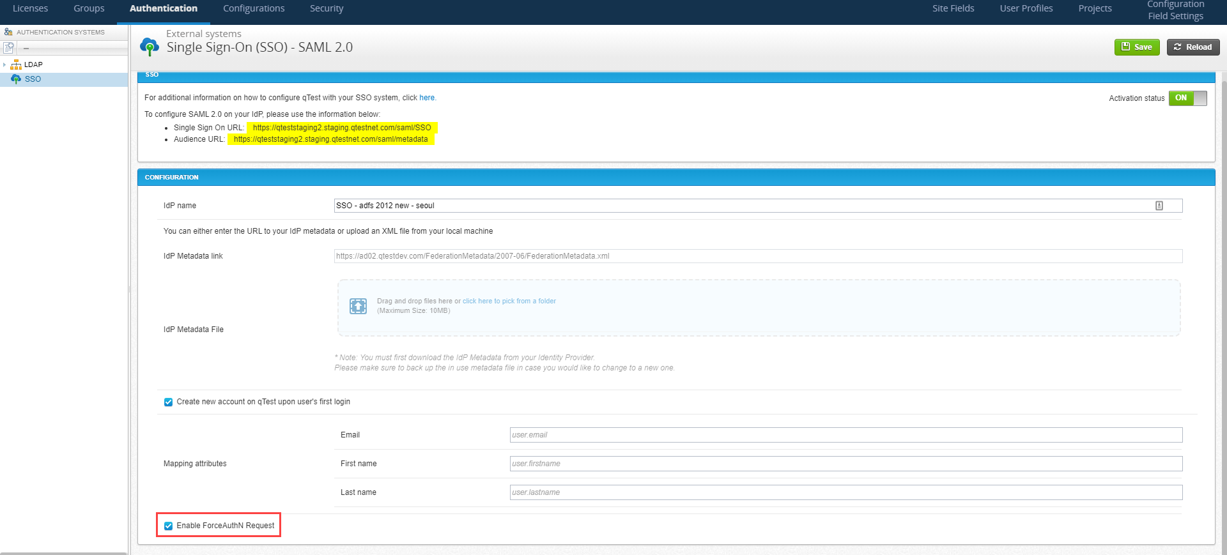Image resolution: width=1227 pixels, height=555 pixels.
Task: Switch to the Security tab
Action: click(x=327, y=8)
